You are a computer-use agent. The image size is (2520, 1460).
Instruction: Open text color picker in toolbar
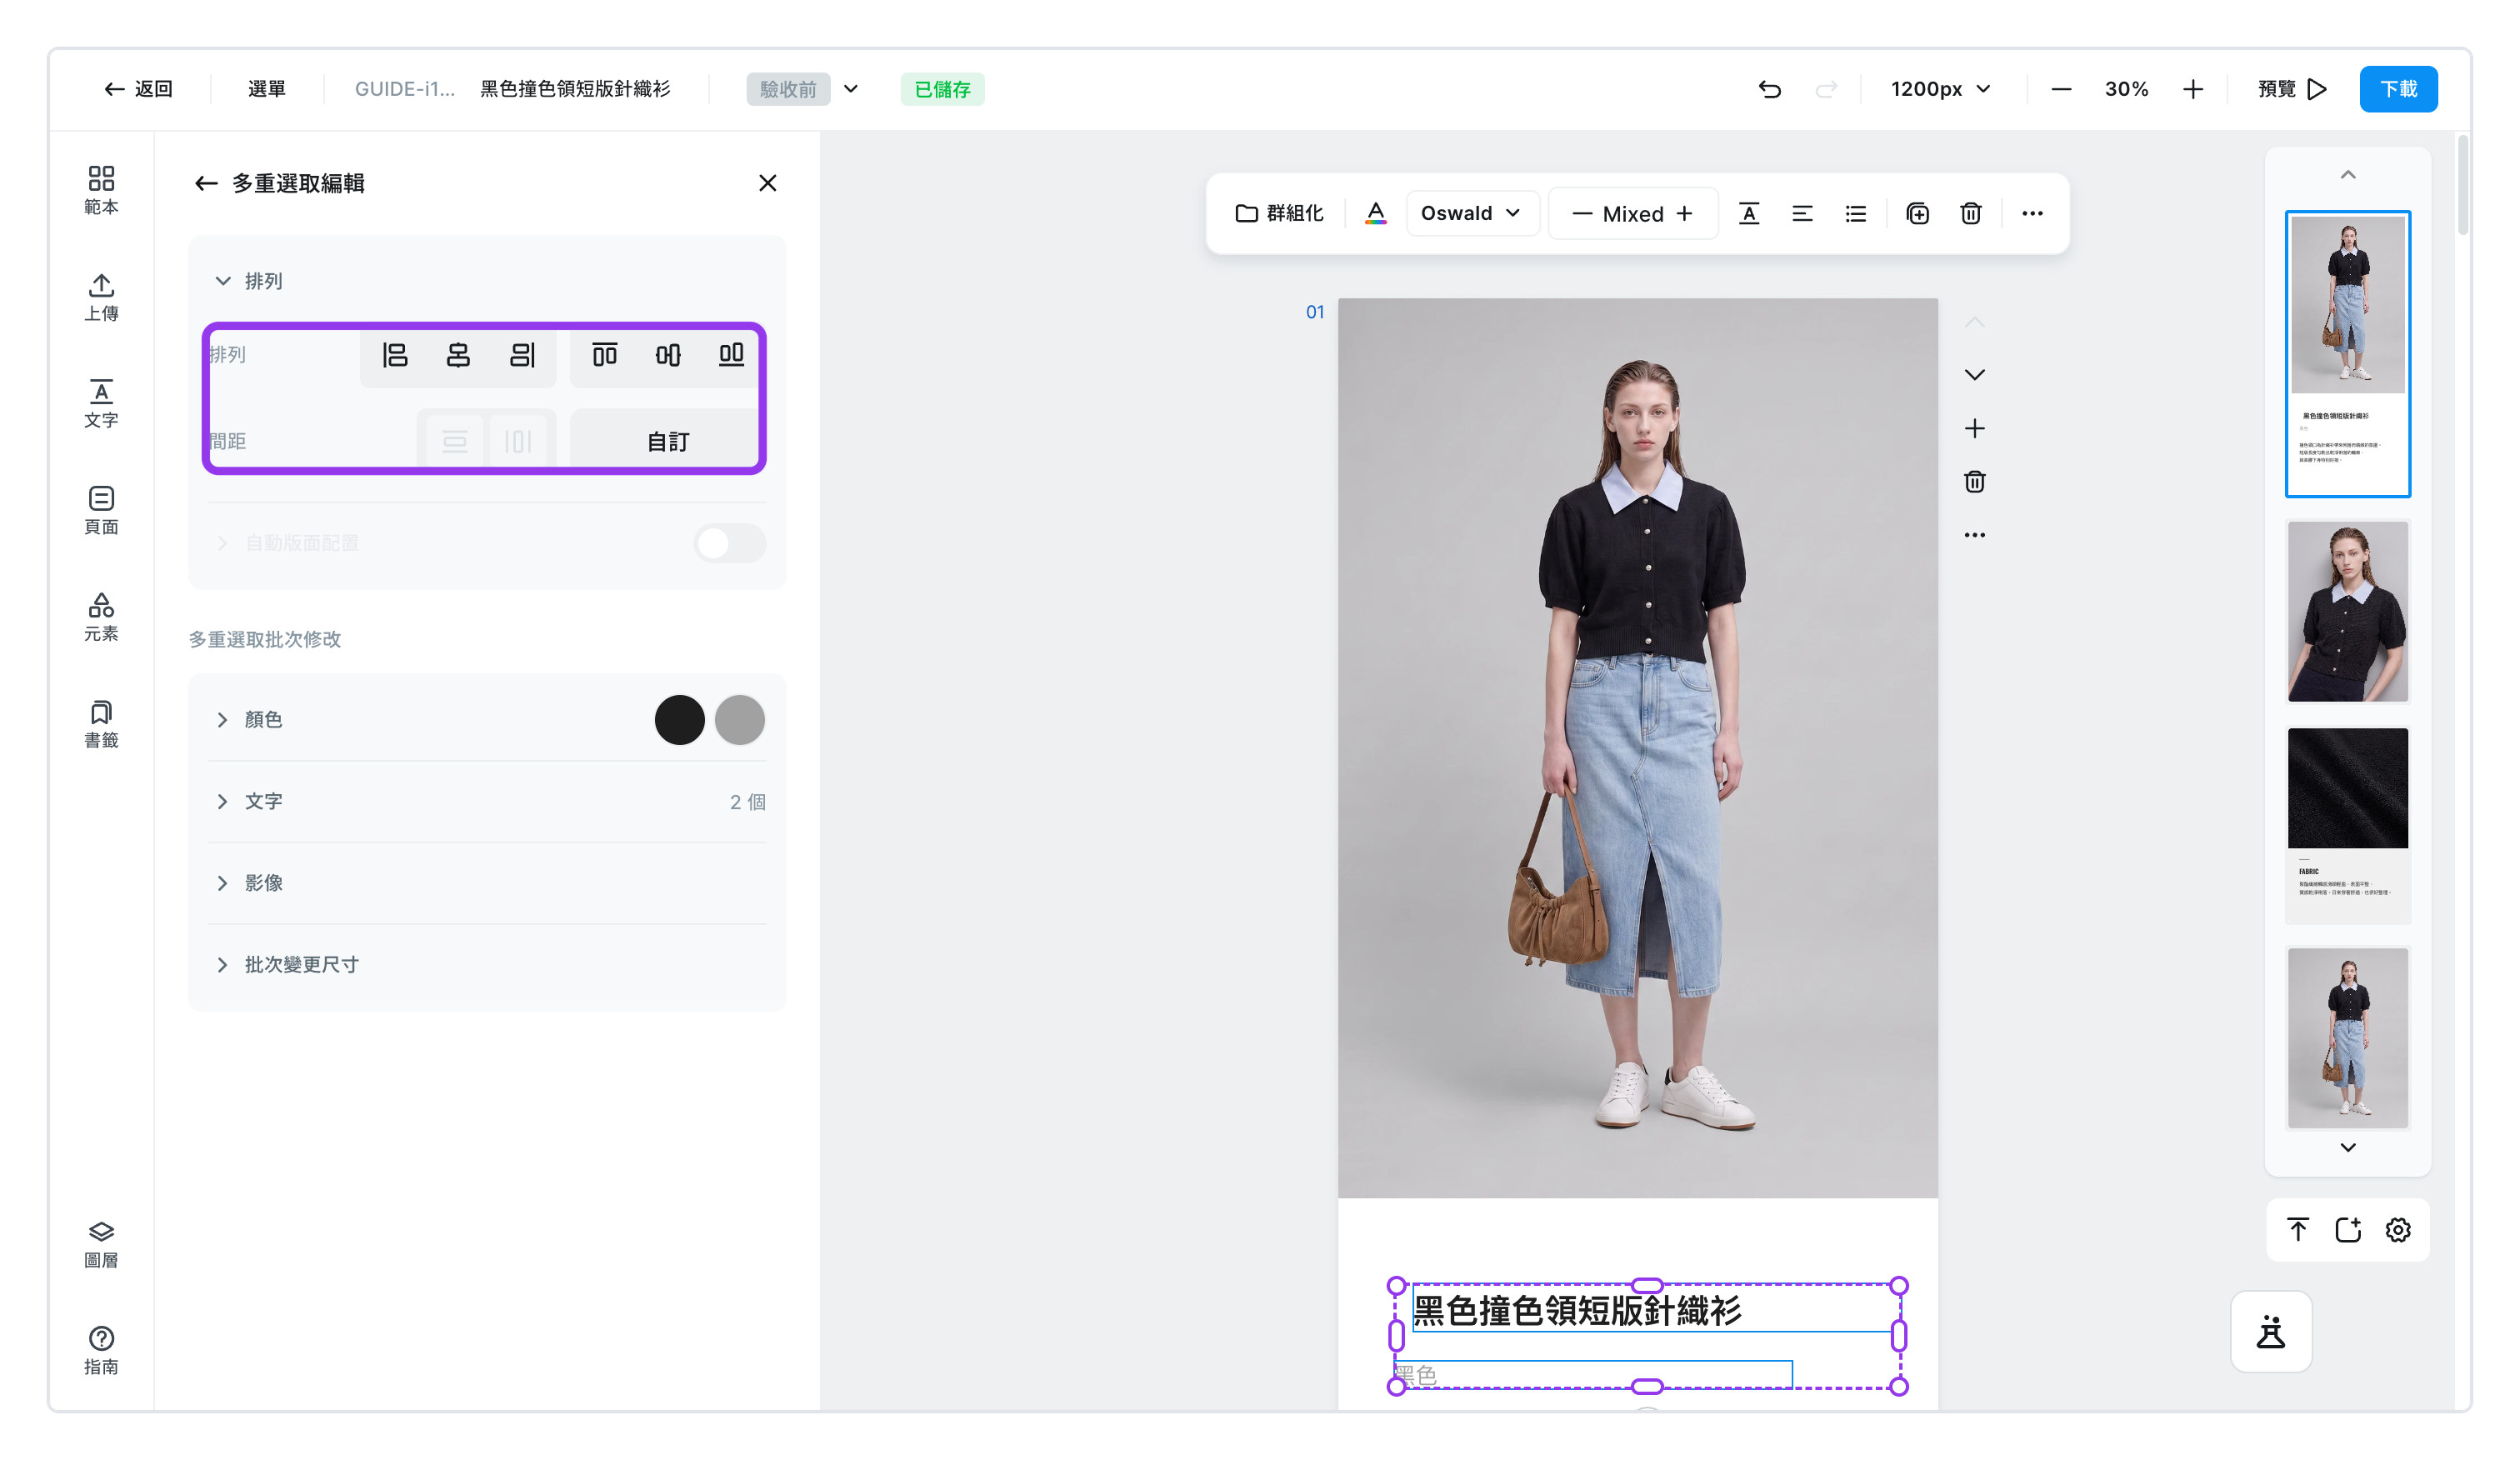pos(1376,213)
